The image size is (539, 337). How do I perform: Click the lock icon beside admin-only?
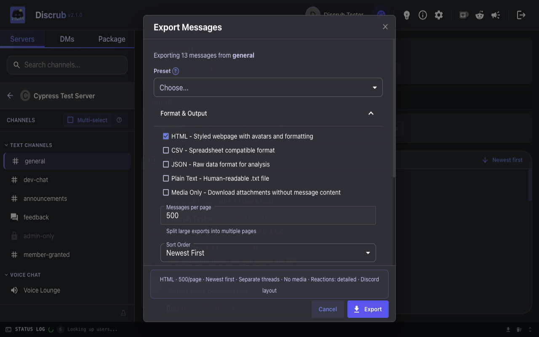[14, 236]
